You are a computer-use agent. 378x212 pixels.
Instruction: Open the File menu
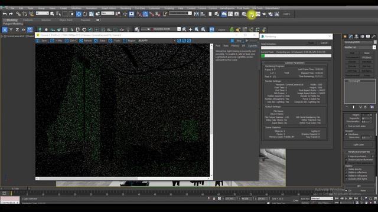[12, 8]
